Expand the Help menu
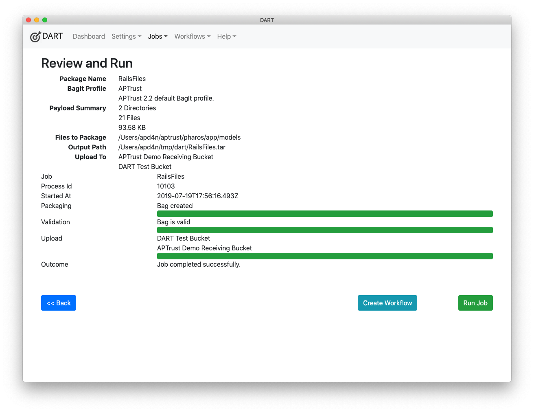This screenshot has width=534, height=412. coord(226,36)
